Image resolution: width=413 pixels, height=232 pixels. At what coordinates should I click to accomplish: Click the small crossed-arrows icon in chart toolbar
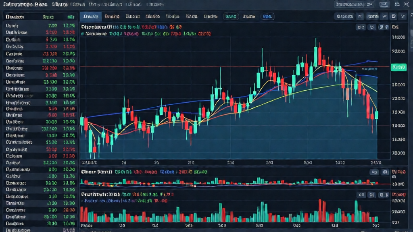click(x=360, y=16)
